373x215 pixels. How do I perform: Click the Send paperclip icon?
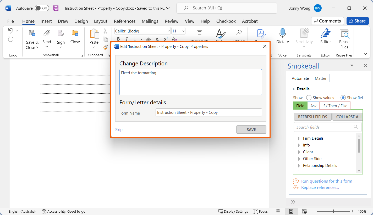[x=47, y=33]
